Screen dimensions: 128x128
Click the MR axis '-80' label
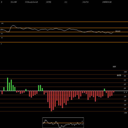pyautogui.click(x=125, y=109)
